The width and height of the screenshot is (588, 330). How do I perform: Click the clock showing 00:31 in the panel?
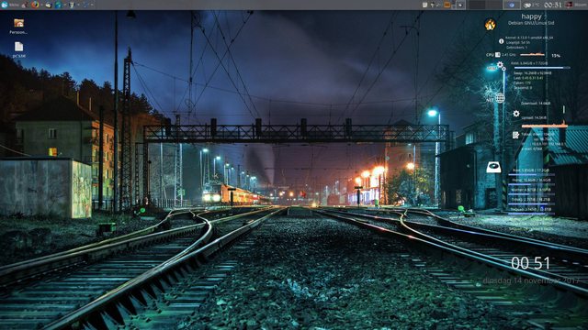pos(553,5)
